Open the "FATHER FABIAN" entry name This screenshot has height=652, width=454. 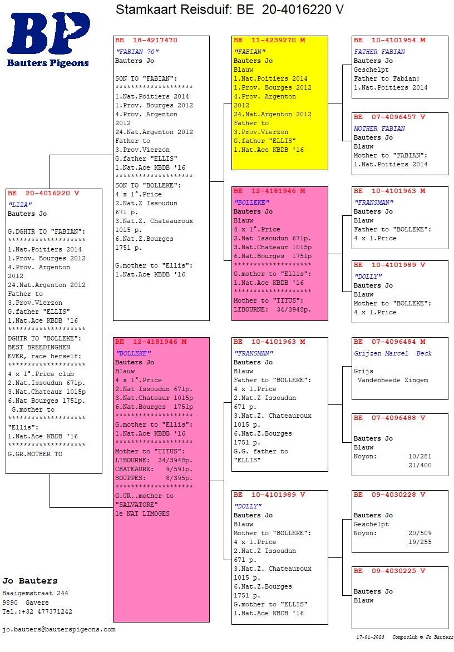coord(379,52)
